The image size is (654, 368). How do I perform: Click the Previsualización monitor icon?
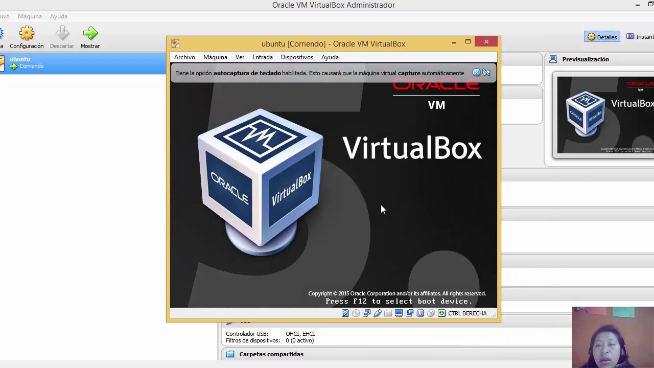point(553,59)
